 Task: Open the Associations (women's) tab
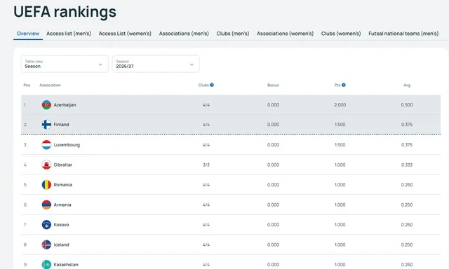tap(286, 34)
